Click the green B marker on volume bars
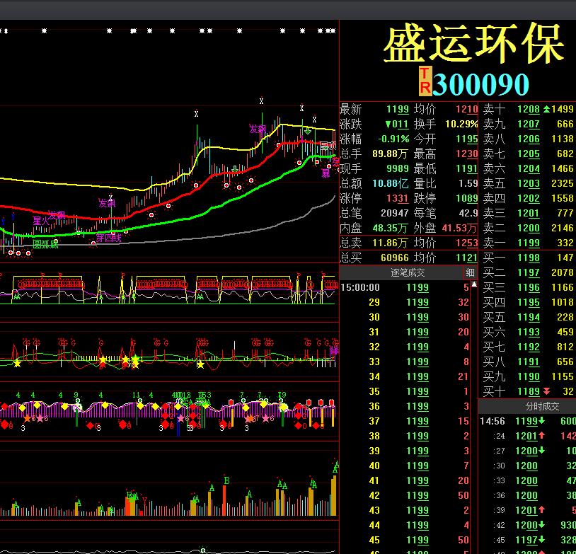 tap(226, 480)
